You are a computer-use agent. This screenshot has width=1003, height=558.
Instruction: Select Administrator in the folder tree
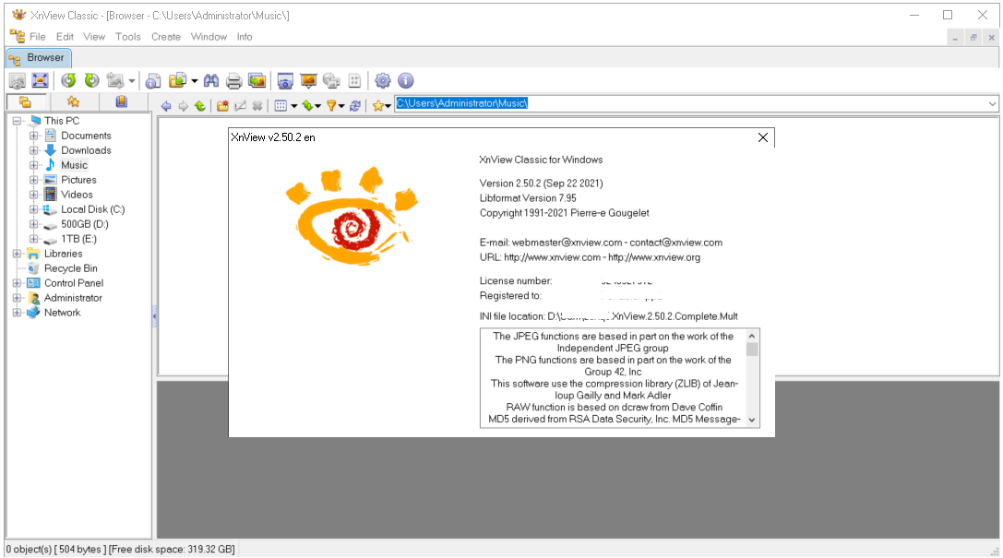[x=73, y=298]
